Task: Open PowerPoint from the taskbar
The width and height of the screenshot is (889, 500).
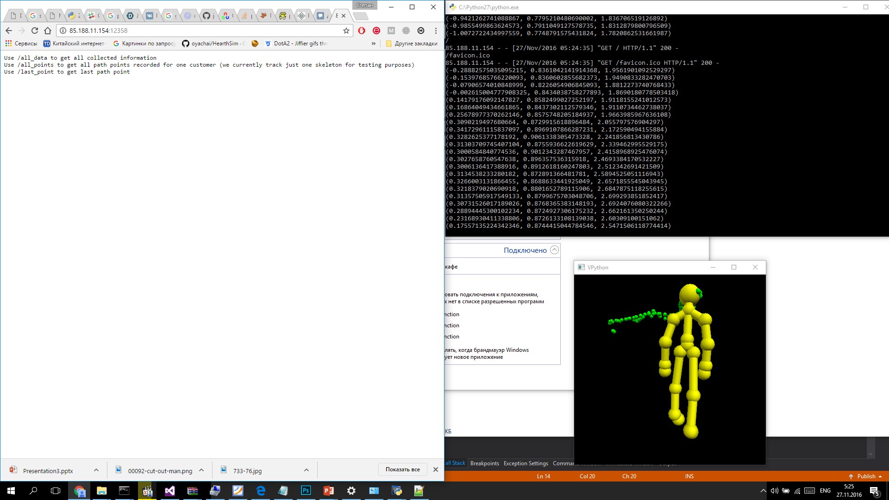Action: (328, 491)
